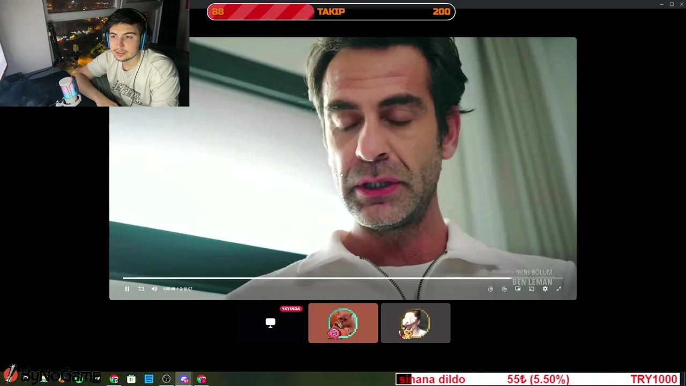Screen dimensions: 686x386
Task: Select the orange-highlighted participant avatar tile
Action: (343, 323)
